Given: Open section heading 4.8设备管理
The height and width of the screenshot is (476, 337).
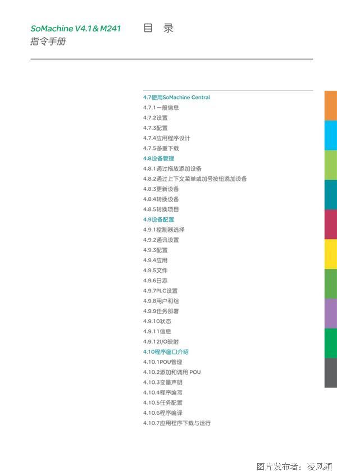Looking at the screenshot, I should tap(158, 158).
